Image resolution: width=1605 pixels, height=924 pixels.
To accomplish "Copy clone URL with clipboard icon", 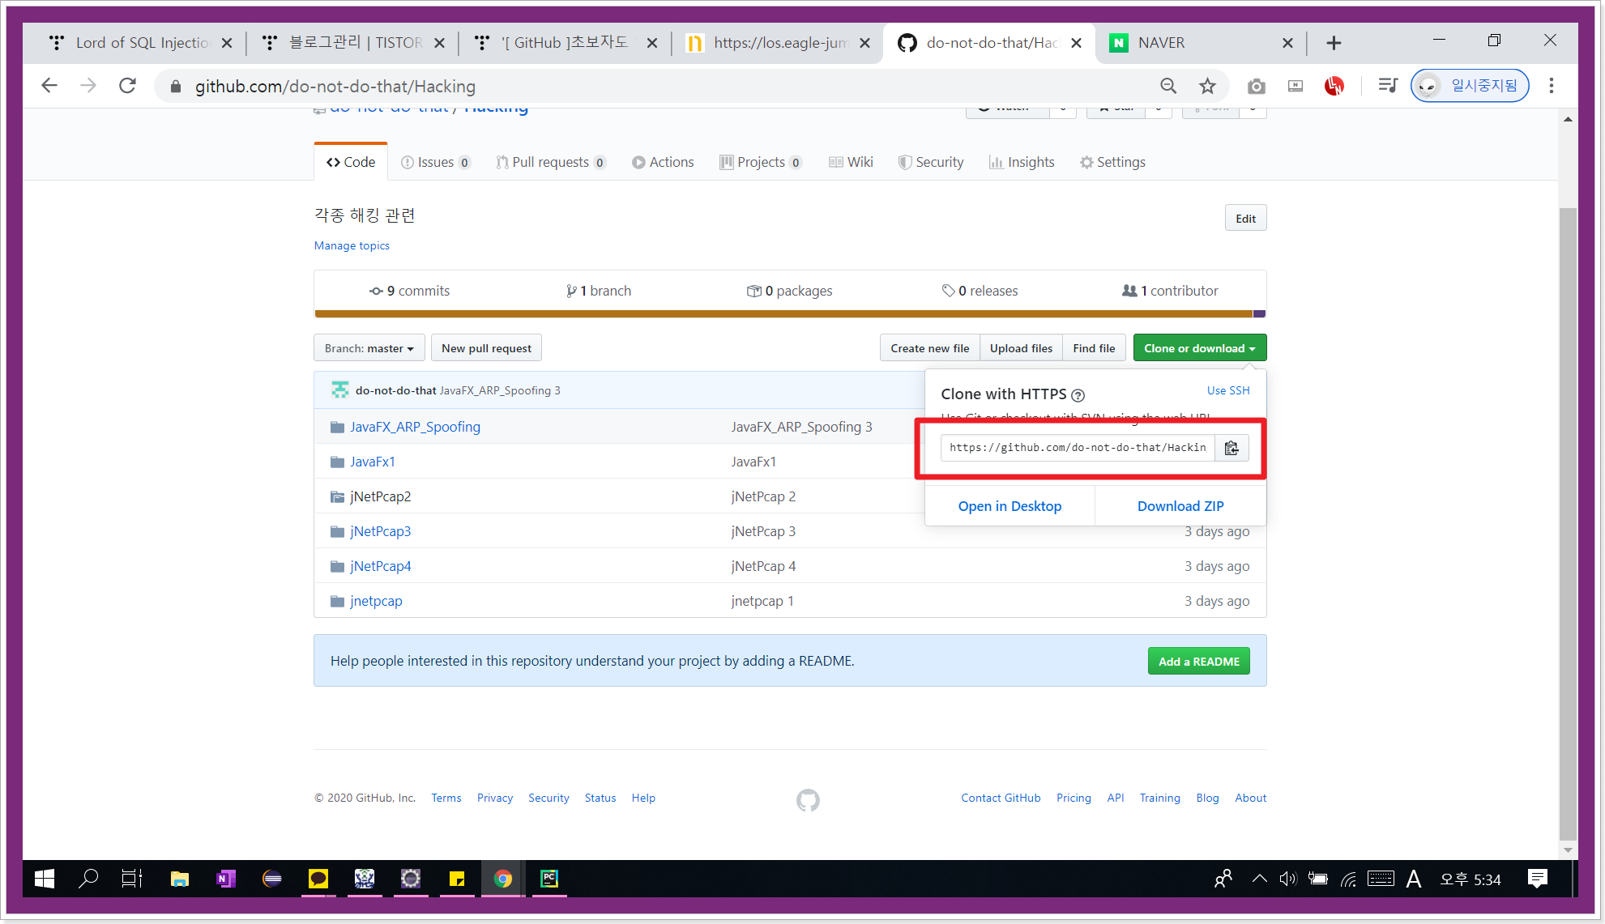I will coord(1231,448).
